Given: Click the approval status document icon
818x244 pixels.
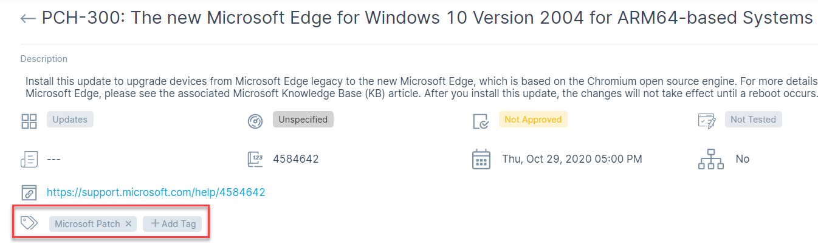Looking at the screenshot, I should [x=481, y=121].
